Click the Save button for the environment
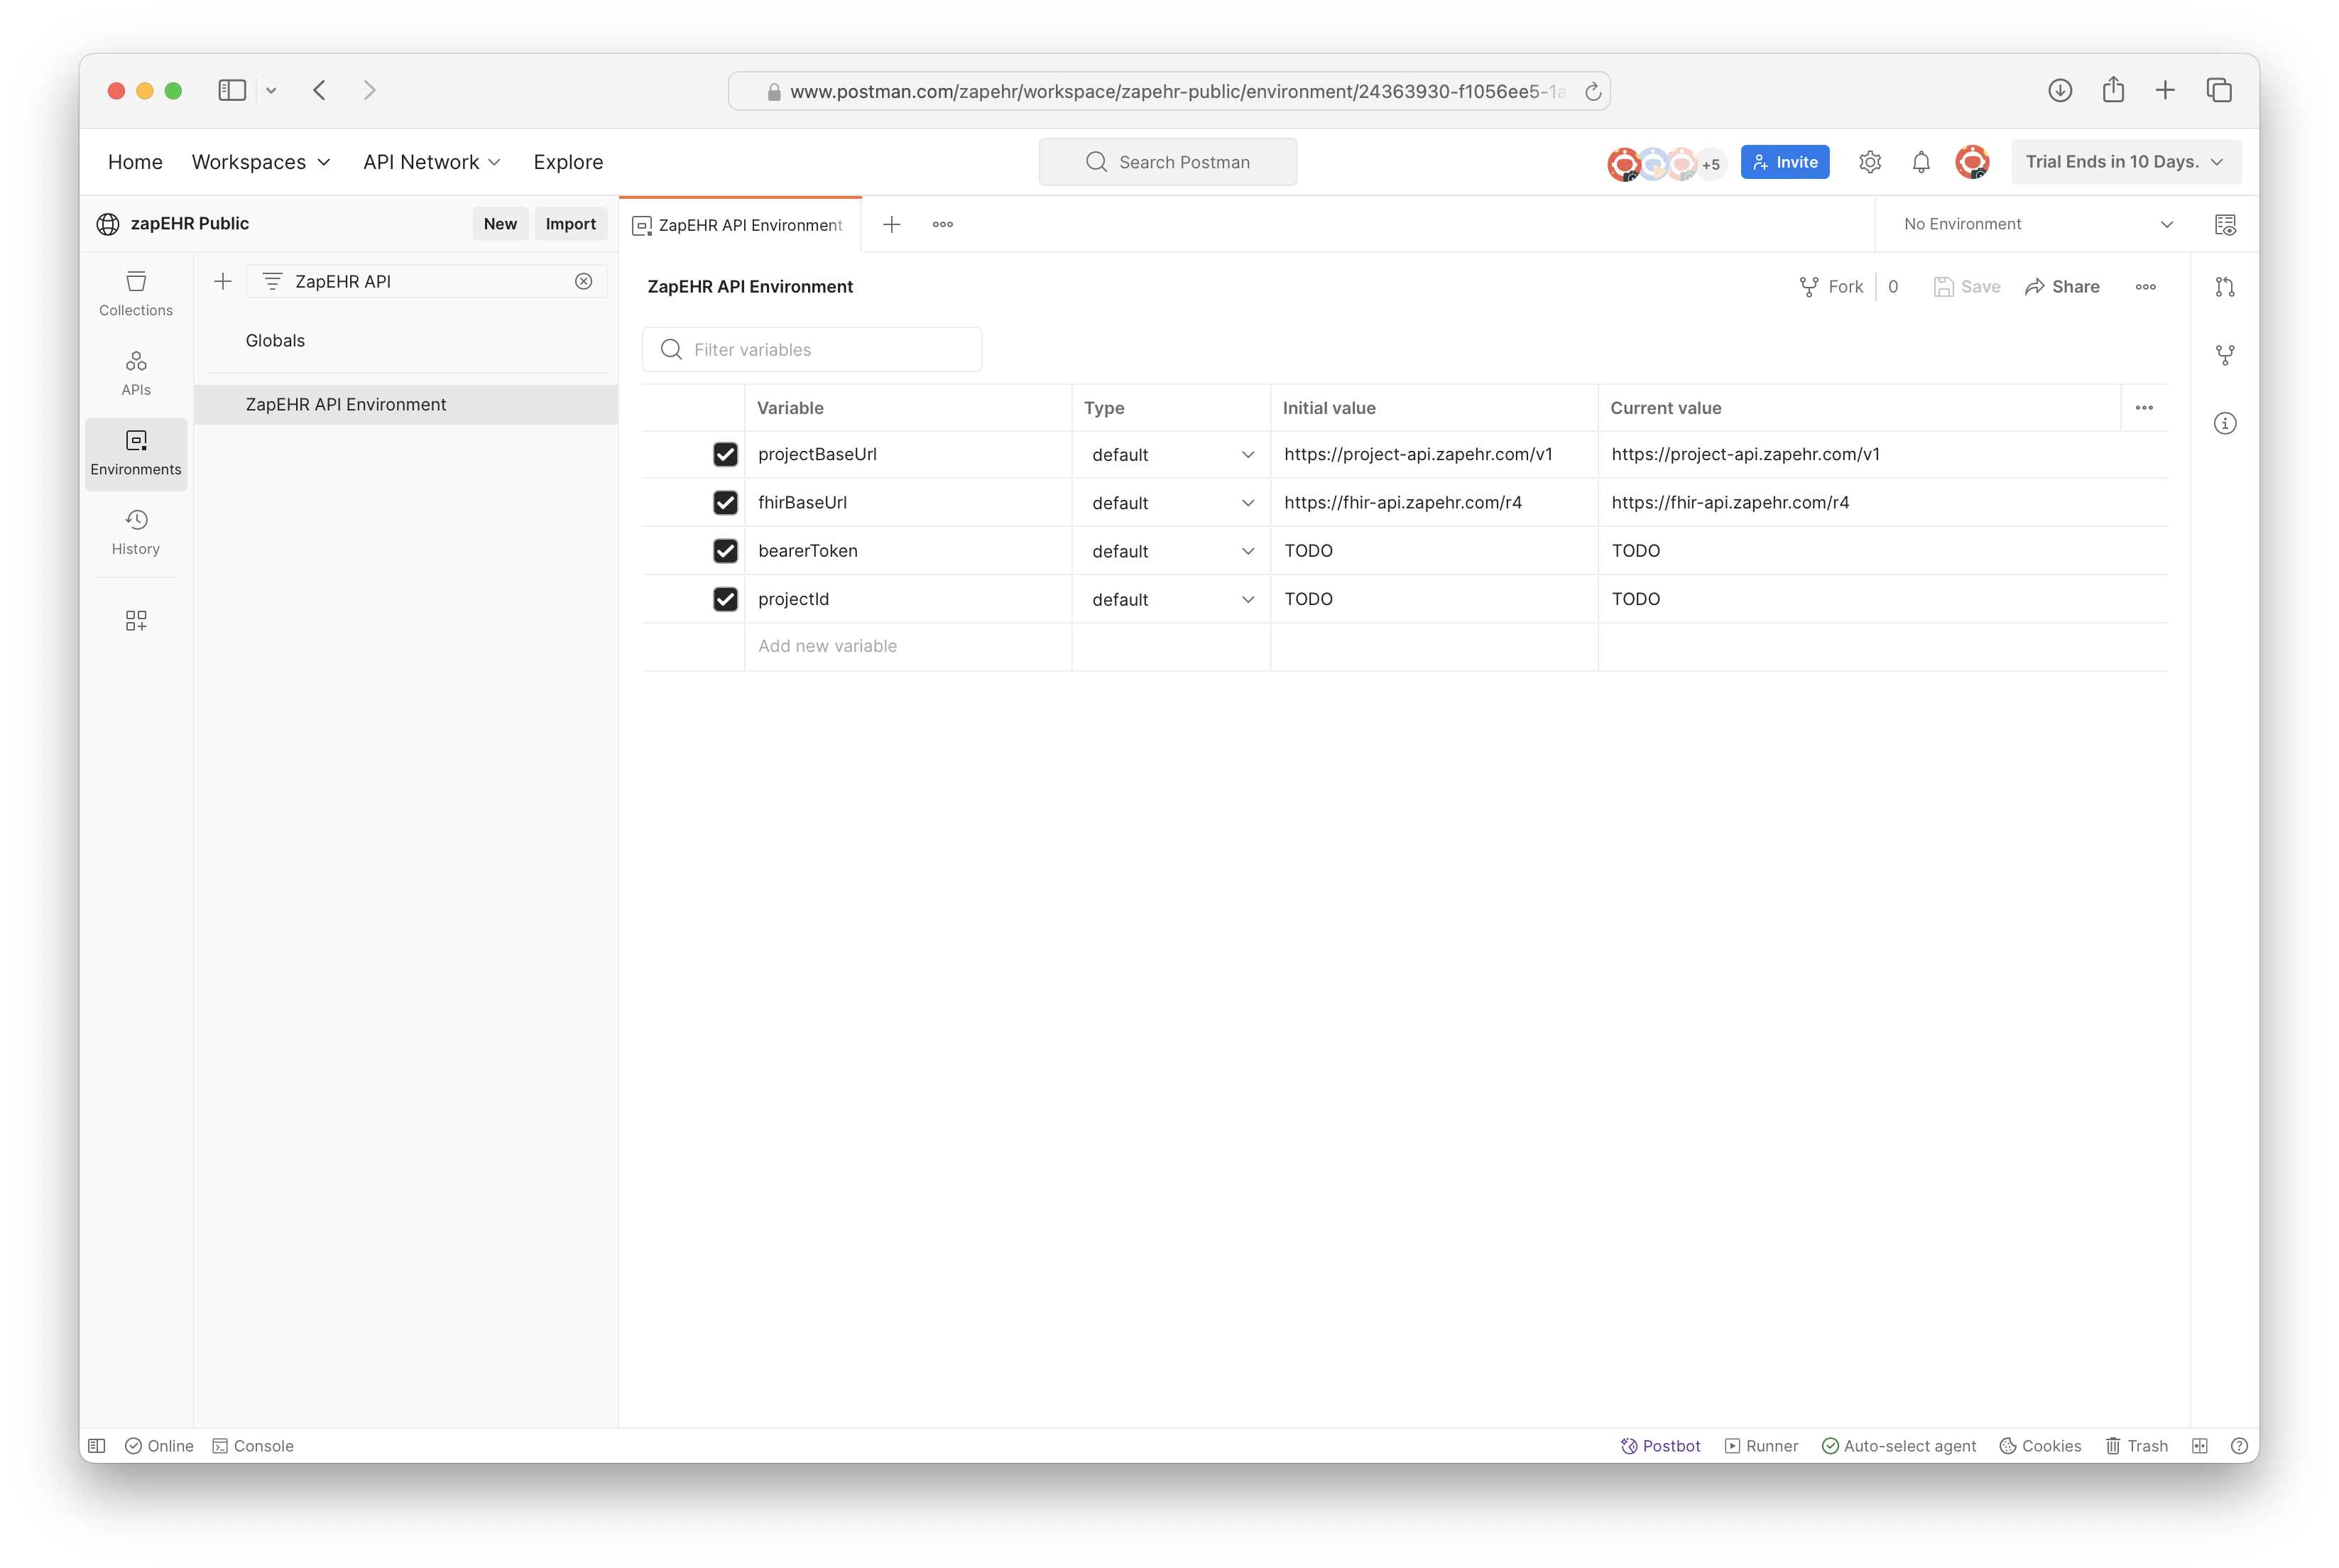The image size is (2339, 1568). tap(1966, 285)
